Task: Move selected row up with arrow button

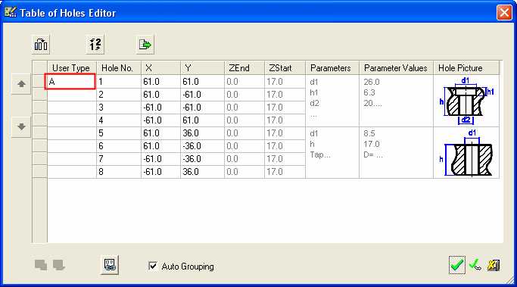Action: point(21,84)
